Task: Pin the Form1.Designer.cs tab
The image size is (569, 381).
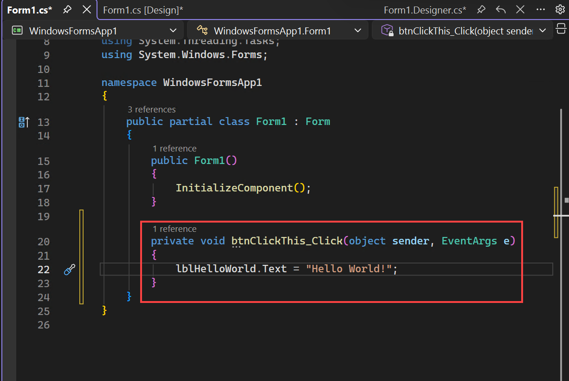Action: tap(481, 9)
